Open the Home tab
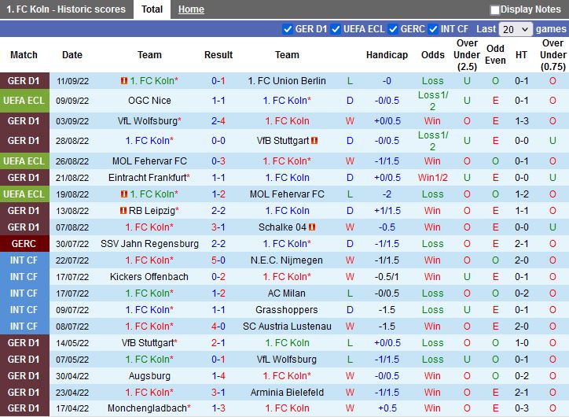This screenshot has width=569, height=417. (191, 9)
